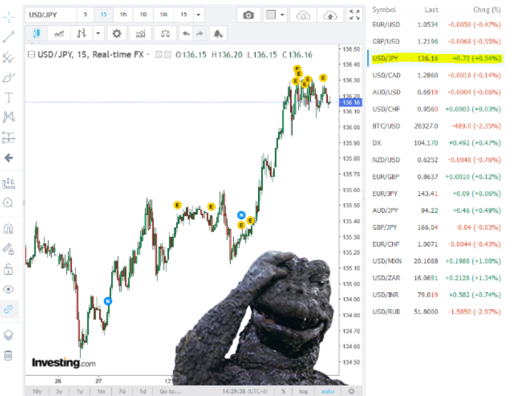Select the highlighted 15 minute interval
The image size is (531, 396).
point(104,15)
